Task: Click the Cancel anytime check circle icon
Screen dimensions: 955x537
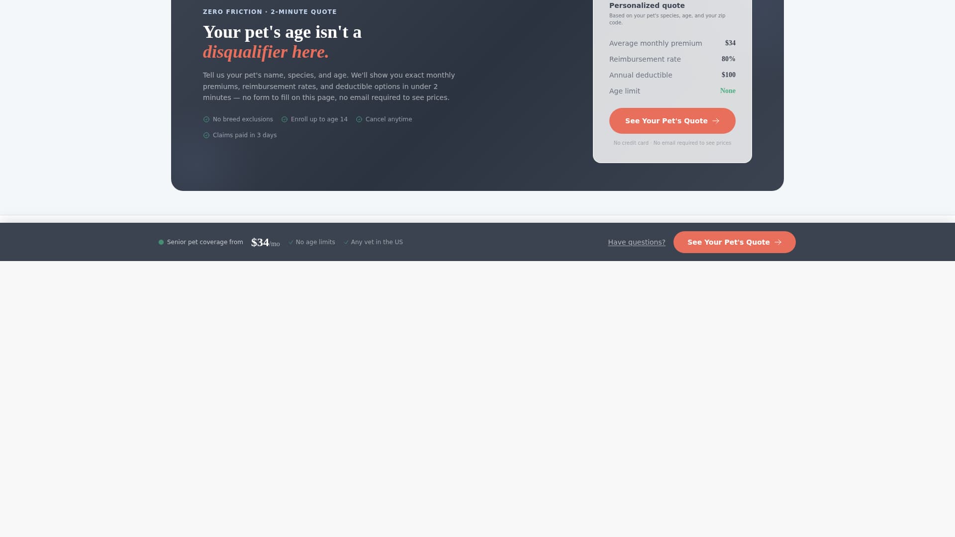Action: click(x=359, y=119)
